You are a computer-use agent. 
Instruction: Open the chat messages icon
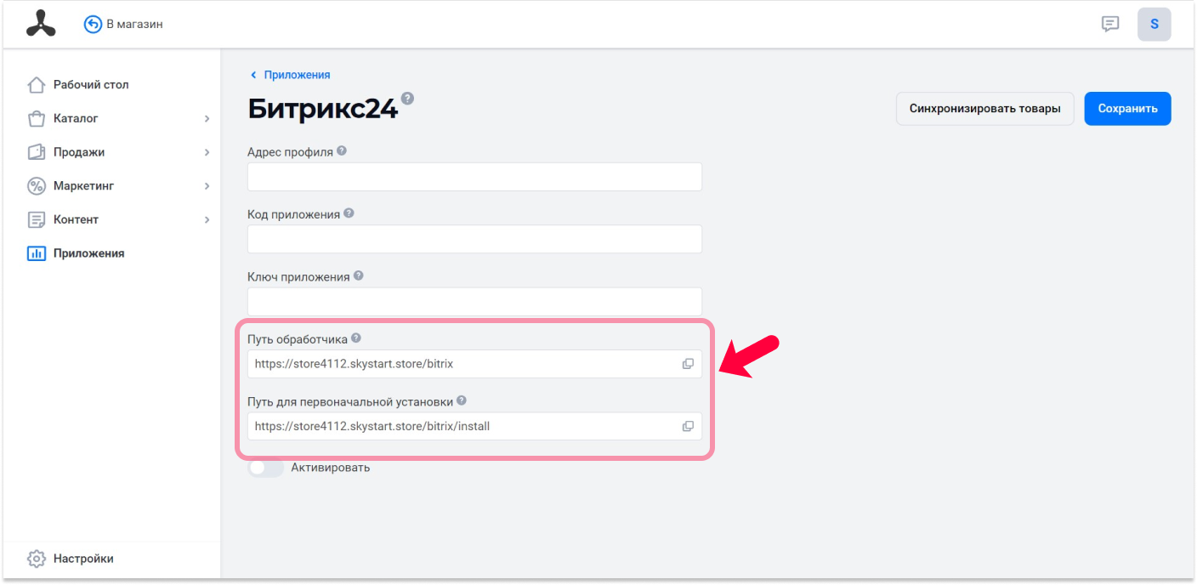[1110, 24]
